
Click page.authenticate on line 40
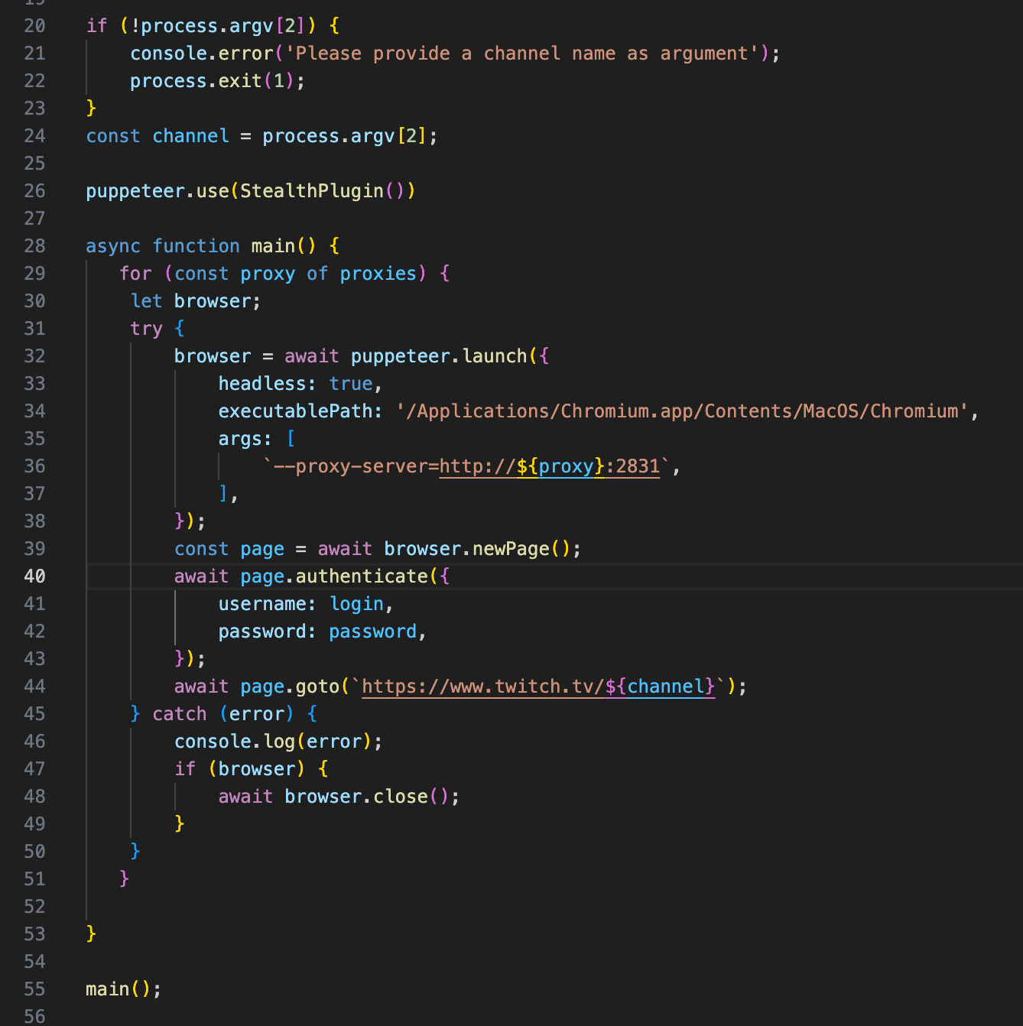tap(334, 576)
